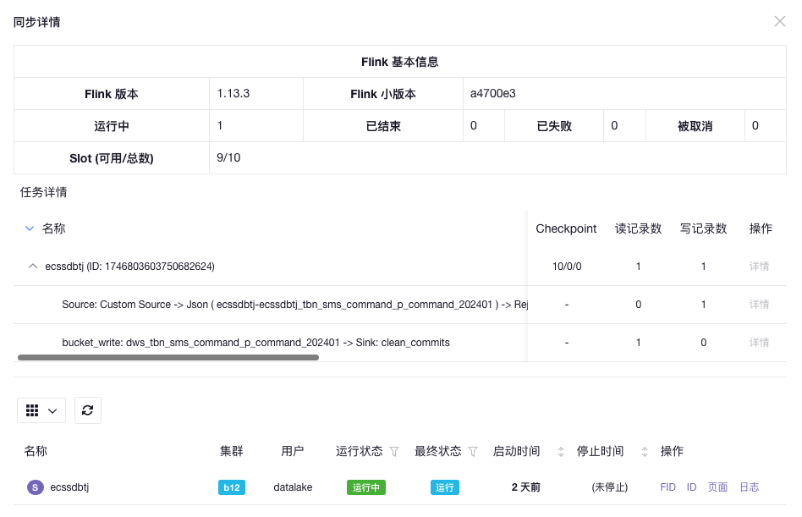Open the 运行状态 filter icon
Viewport: 802px width, 517px height.
[x=394, y=452]
